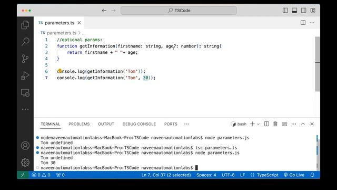Image resolution: width=337 pixels, height=190 pixels.
Task: Open the Remote Explorer view
Action: pos(25,93)
